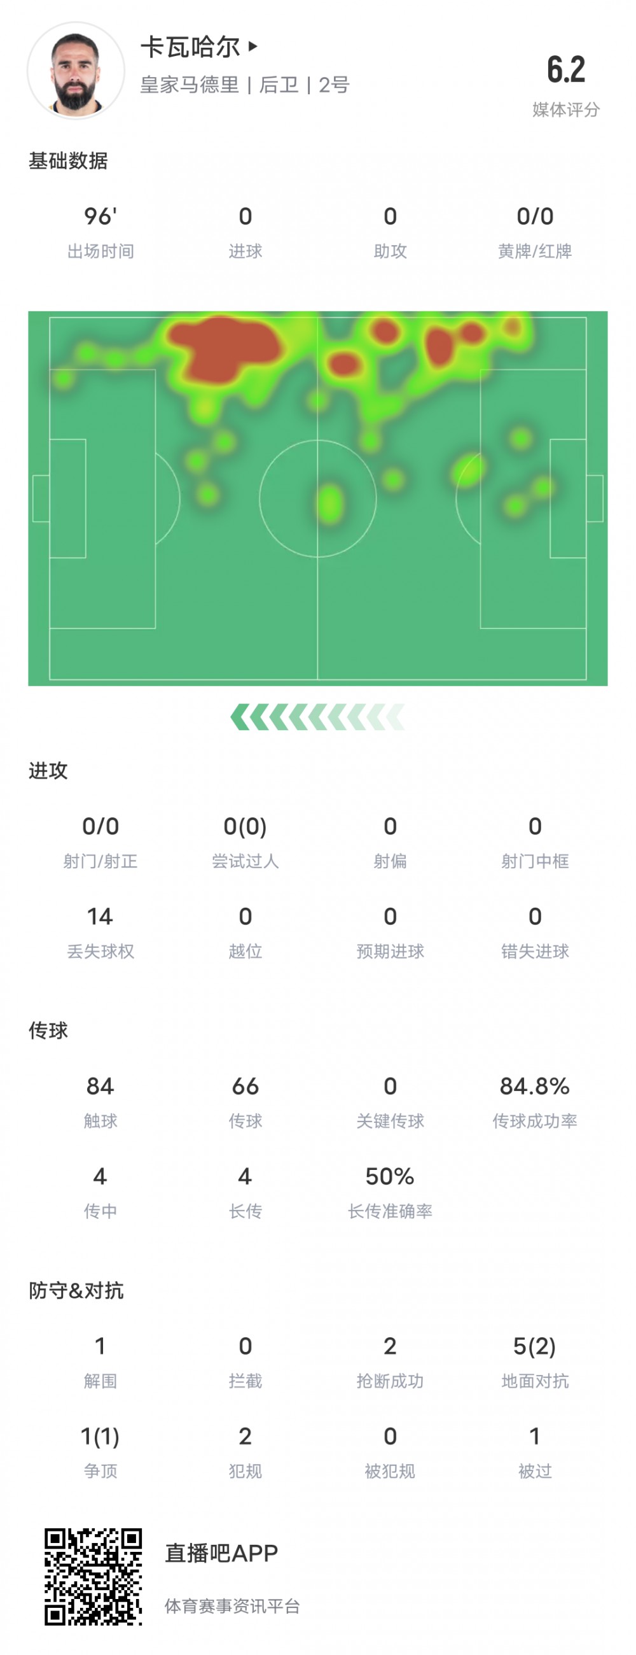Click the 84.8% pass success rate stat
Image resolution: width=636 pixels, height=1655 pixels.
click(x=535, y=1087)
